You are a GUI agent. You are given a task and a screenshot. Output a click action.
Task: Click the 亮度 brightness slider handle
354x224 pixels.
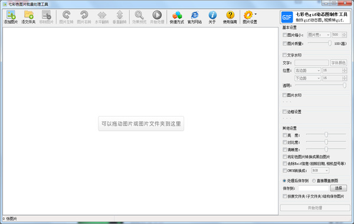pyautogui.click(x=326, y=134)
